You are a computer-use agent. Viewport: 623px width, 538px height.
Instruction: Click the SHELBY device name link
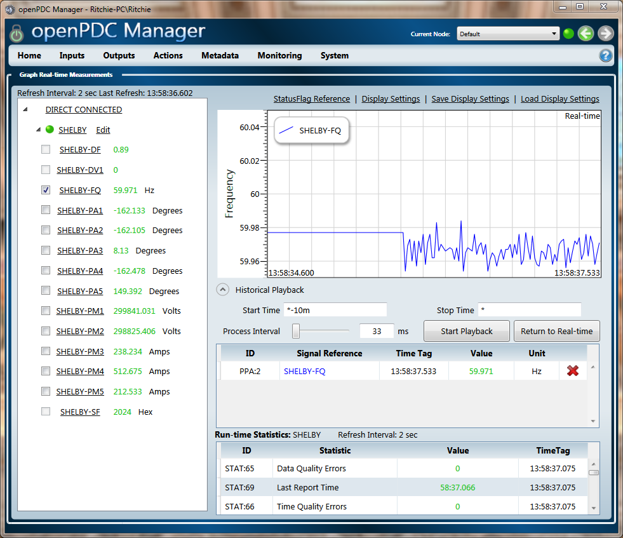72,130
